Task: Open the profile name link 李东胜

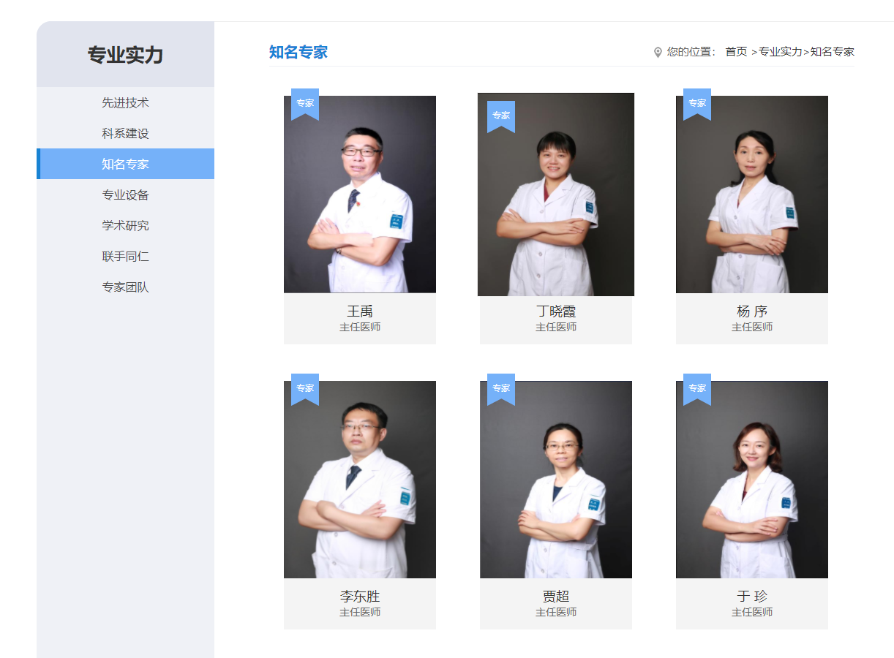Action: tap(360, 597)
